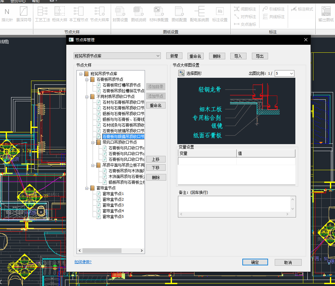Select the 窗帘盒节点3 tree item
335x286 pixels.
coord(113,205)
